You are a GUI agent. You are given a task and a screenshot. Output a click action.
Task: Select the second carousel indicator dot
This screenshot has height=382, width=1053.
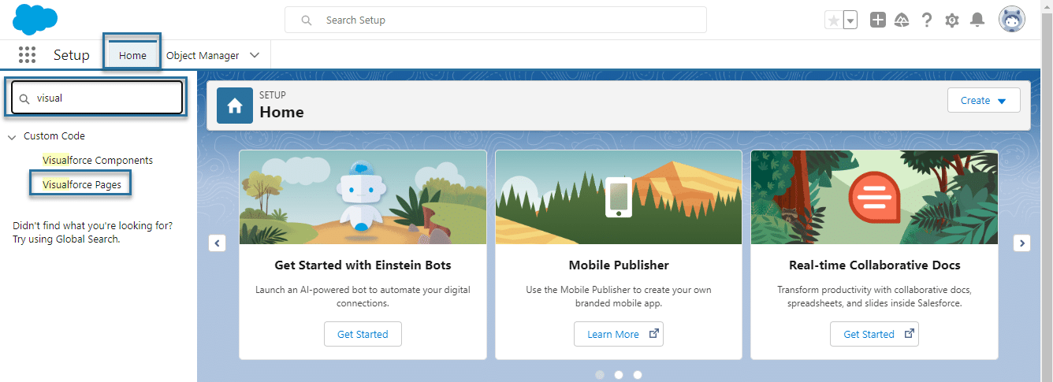click(619, 375)
